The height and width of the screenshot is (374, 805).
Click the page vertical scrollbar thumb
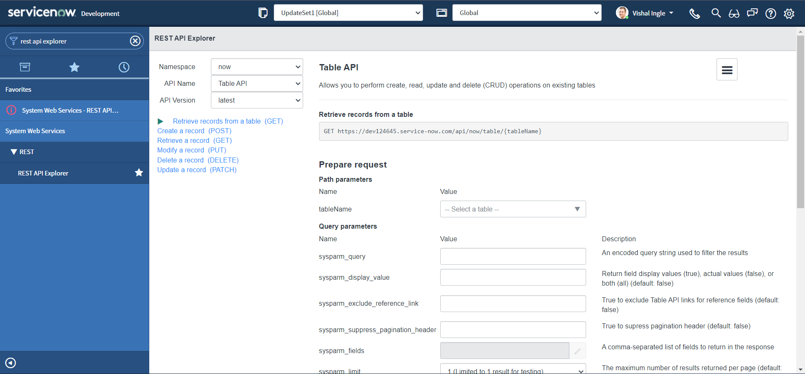click(800, 121)
